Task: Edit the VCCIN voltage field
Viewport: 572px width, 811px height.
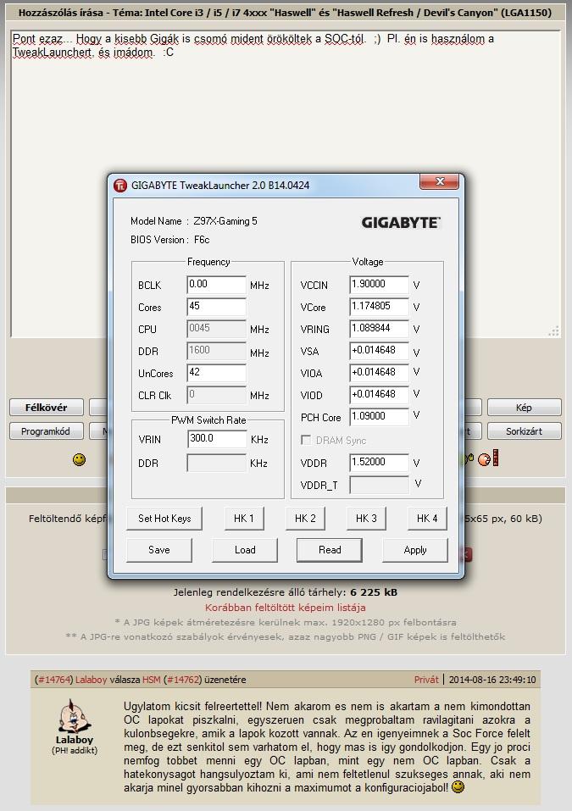Action: pyautogui.click(x=379, y=285)
